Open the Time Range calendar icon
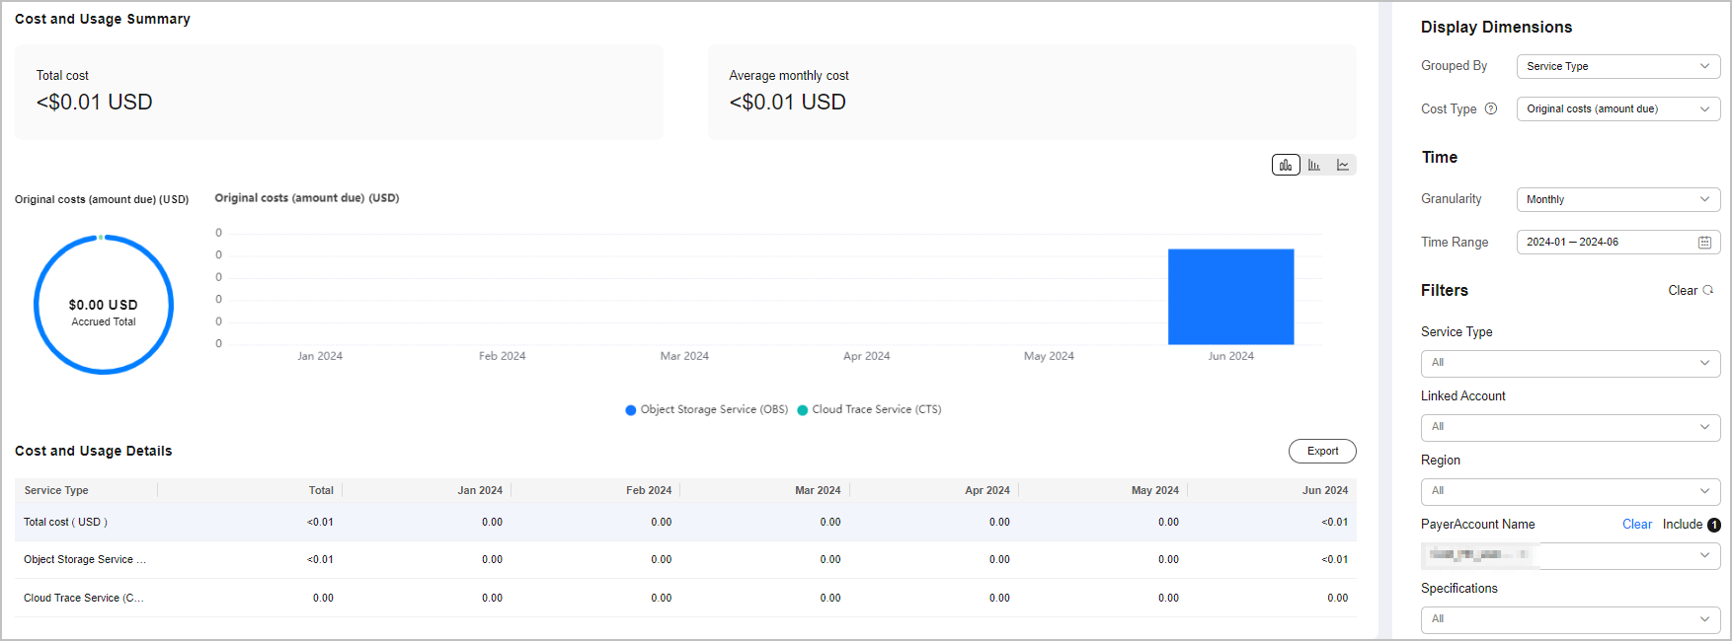This screenshot has height=641, width=1732. (1704, 243)
